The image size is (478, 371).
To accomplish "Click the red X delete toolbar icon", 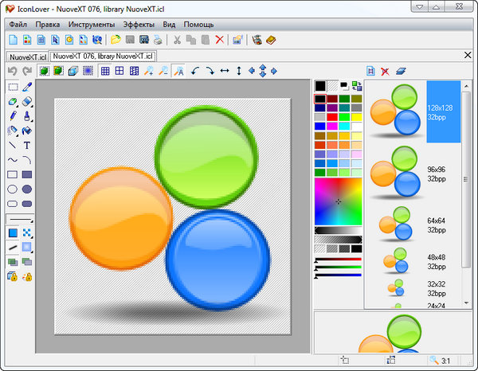I will (219, 39).
